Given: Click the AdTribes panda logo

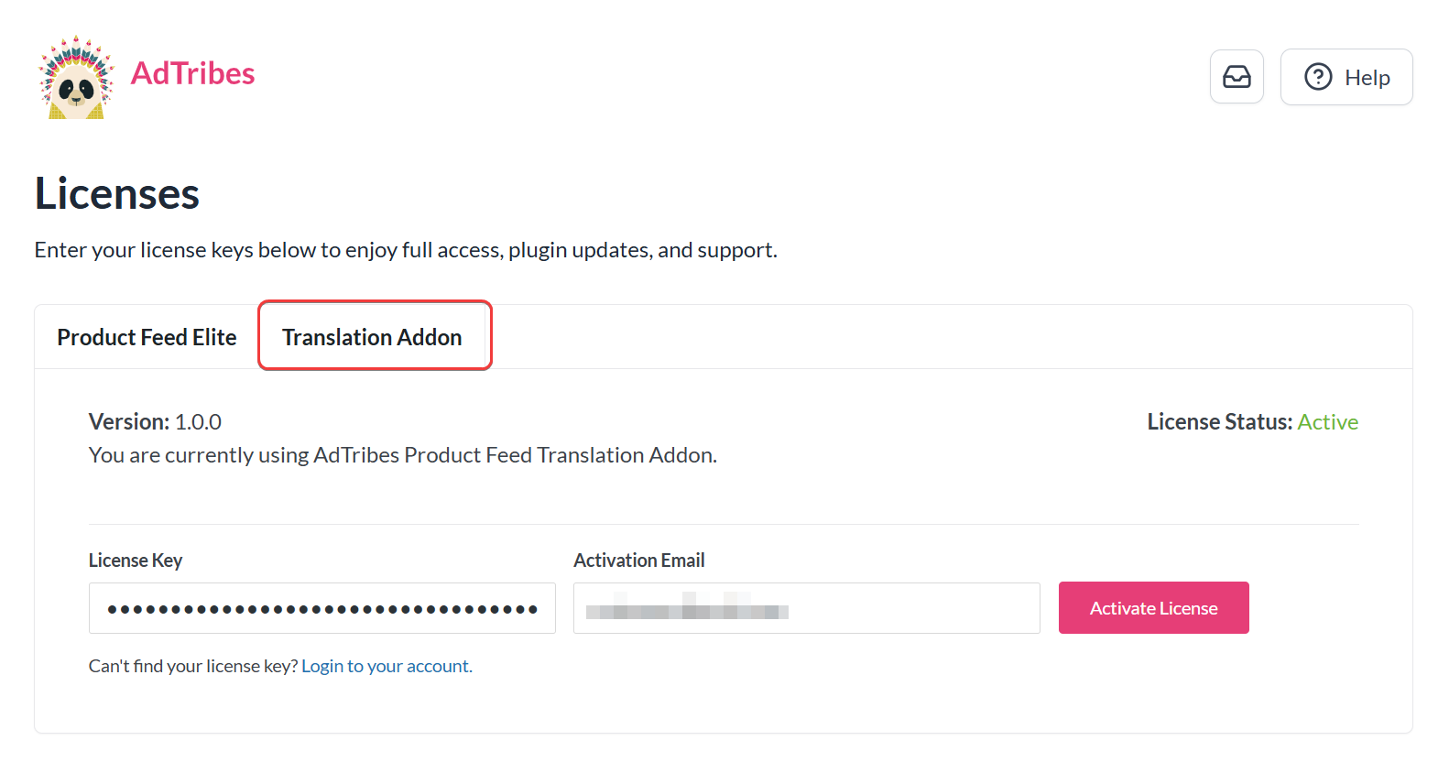Looking at the screenshot, I should pyautogui.click(x=77, y=78).
